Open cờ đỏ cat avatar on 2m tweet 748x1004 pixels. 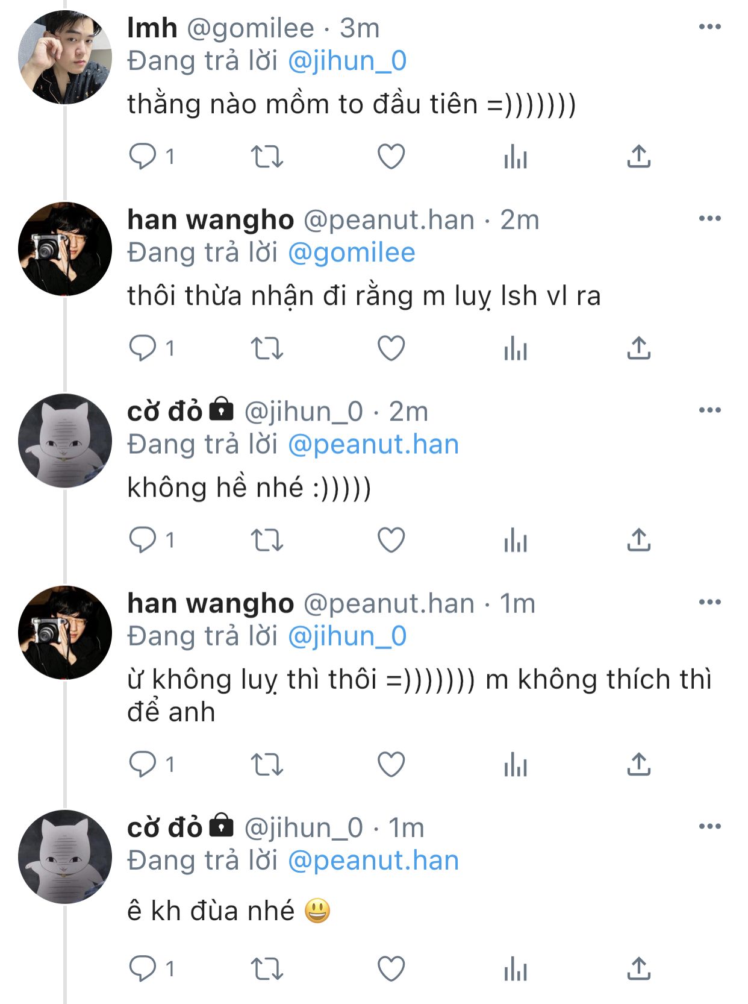(65, 441)
